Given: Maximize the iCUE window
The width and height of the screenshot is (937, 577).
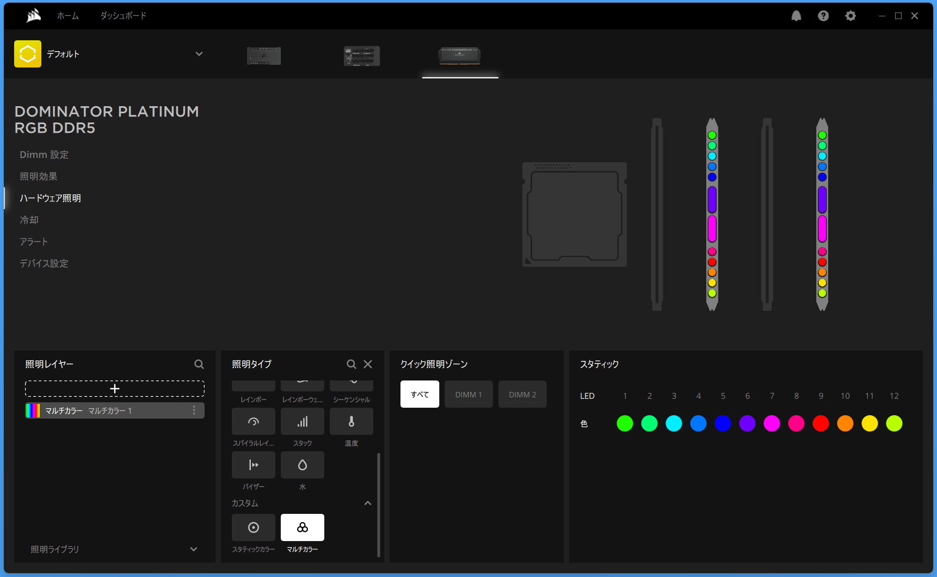Looking at the screenshot, I should (x=898, y=16).
